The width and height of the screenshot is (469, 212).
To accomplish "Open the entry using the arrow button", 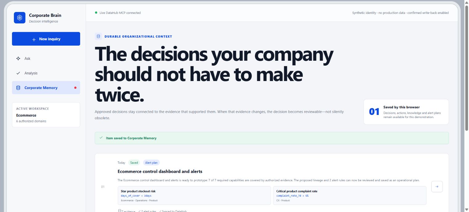I will pyautogui.click(x=437, y=186).
